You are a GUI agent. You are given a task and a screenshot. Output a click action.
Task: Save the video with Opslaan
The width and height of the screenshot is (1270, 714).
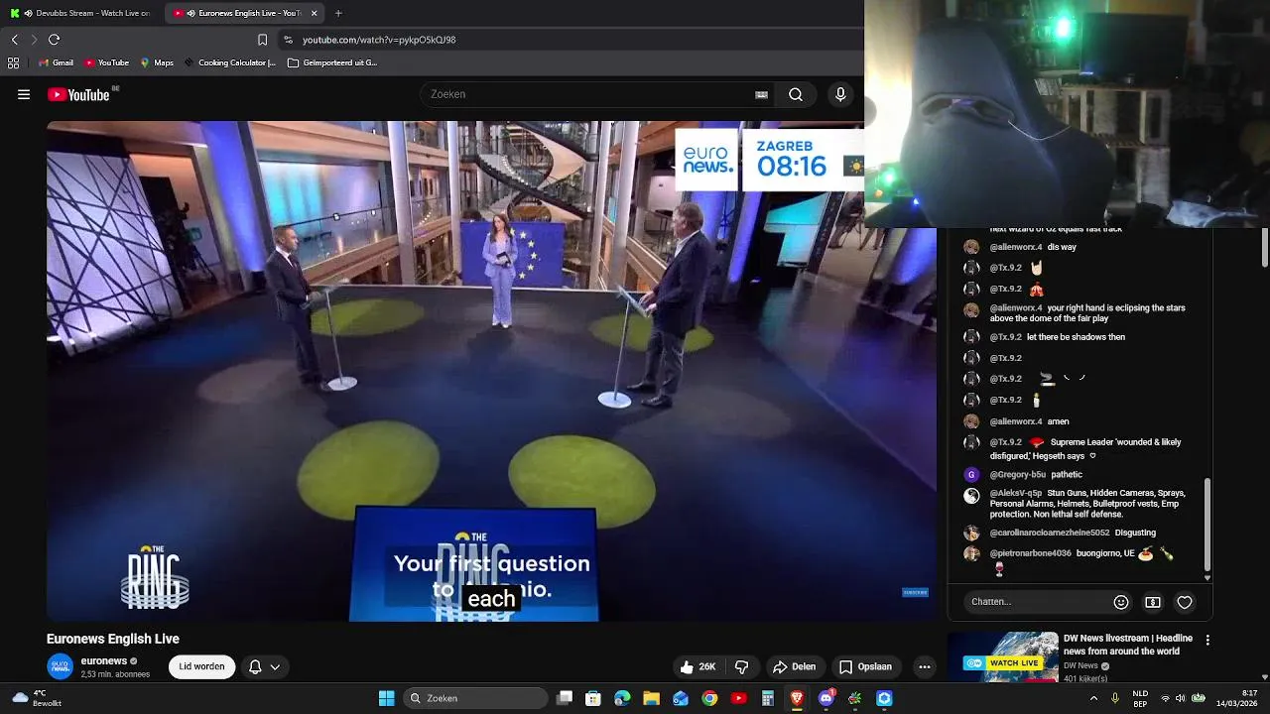865,667
